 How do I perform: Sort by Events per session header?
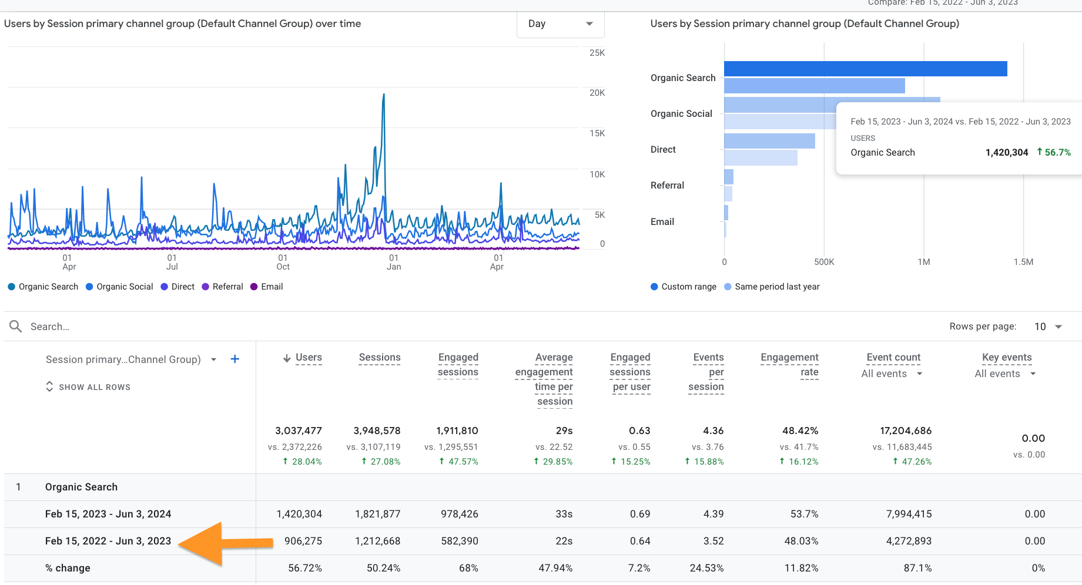click(706, 372)
